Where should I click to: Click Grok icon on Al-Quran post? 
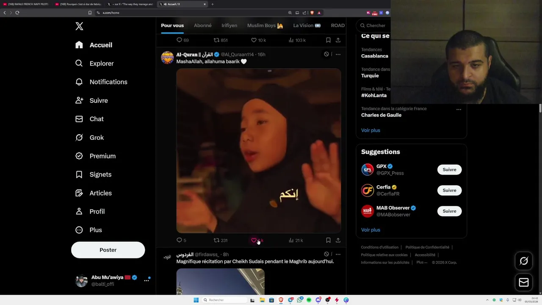click(x=326, y=54)
